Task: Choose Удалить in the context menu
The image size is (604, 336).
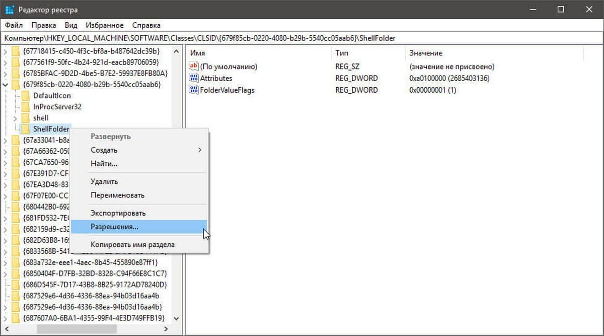Action: (x=139, y=181)
